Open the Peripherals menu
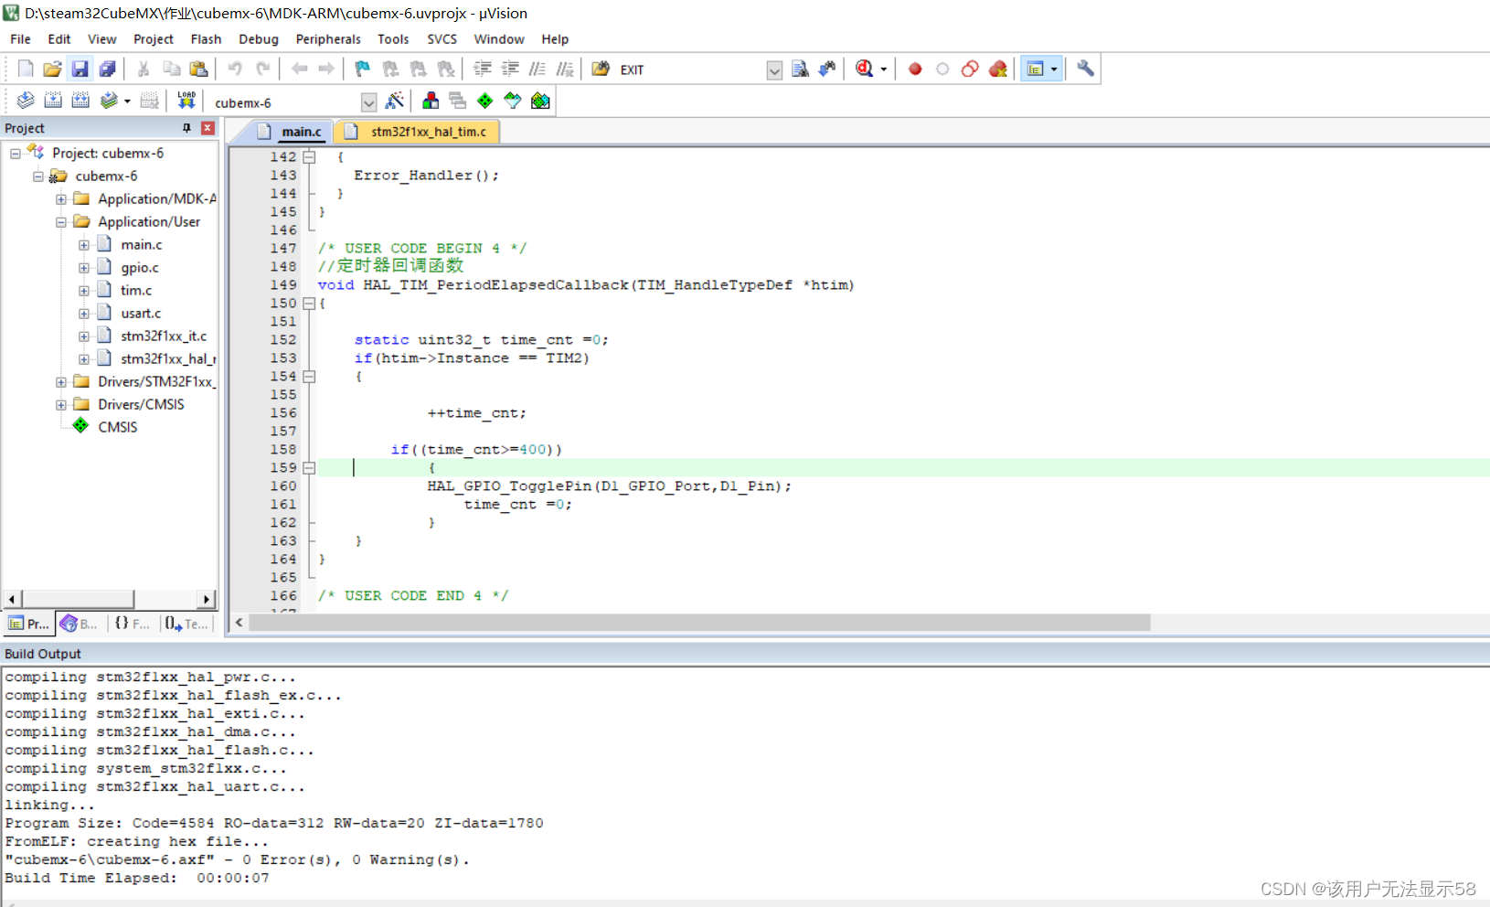 click(x=328, y=39)
